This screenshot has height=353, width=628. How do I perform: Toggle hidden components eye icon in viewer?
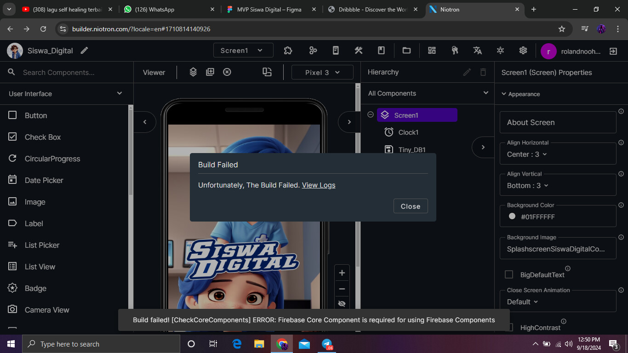[342, 303]
